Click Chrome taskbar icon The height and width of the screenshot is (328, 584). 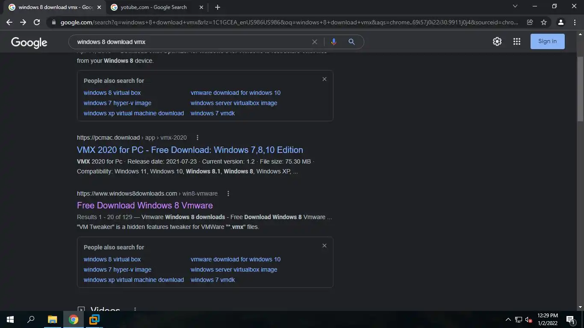click(x=74, y=319)
